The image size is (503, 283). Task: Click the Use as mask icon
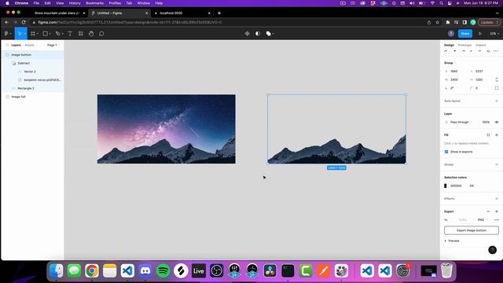point(258,33)
